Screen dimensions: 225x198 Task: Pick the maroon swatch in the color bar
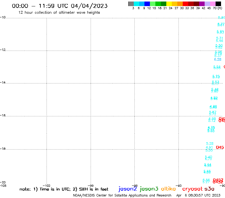coord(196,4)
